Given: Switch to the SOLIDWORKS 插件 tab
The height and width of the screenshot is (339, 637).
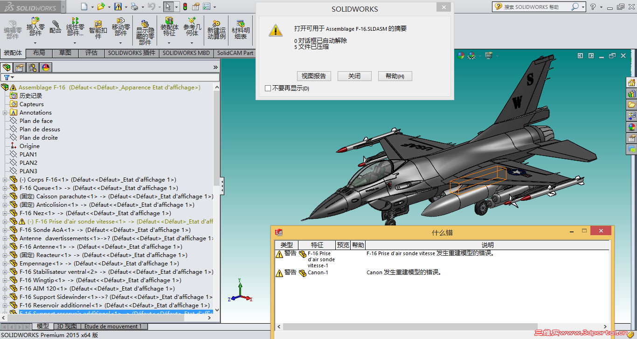Looking at the screenshot, I should coord(132,53).
